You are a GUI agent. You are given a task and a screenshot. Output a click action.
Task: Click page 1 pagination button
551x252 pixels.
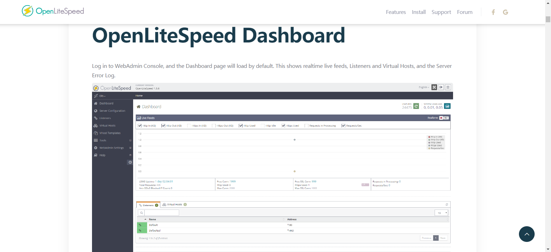coord(436,238)
